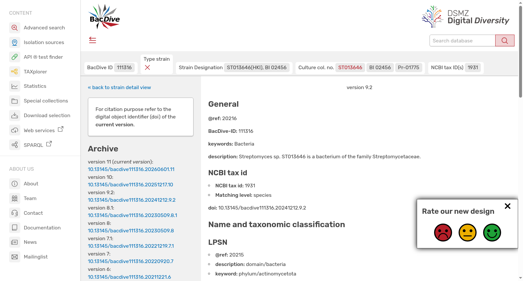Open Documentation menu item
This screenshot has height=281, width=523.
click(42, 228)
